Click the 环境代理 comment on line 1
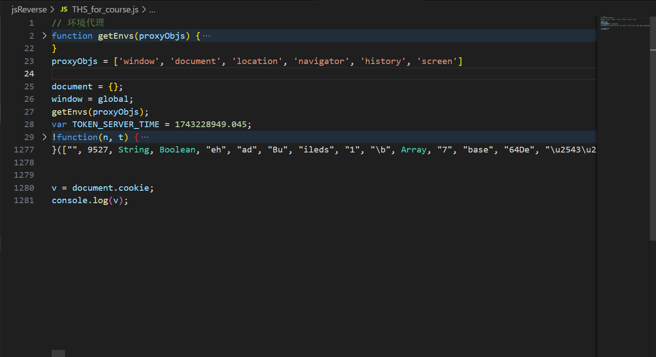Image resolution: width=656 pixels, height=357 pixels. click(85, 23)
